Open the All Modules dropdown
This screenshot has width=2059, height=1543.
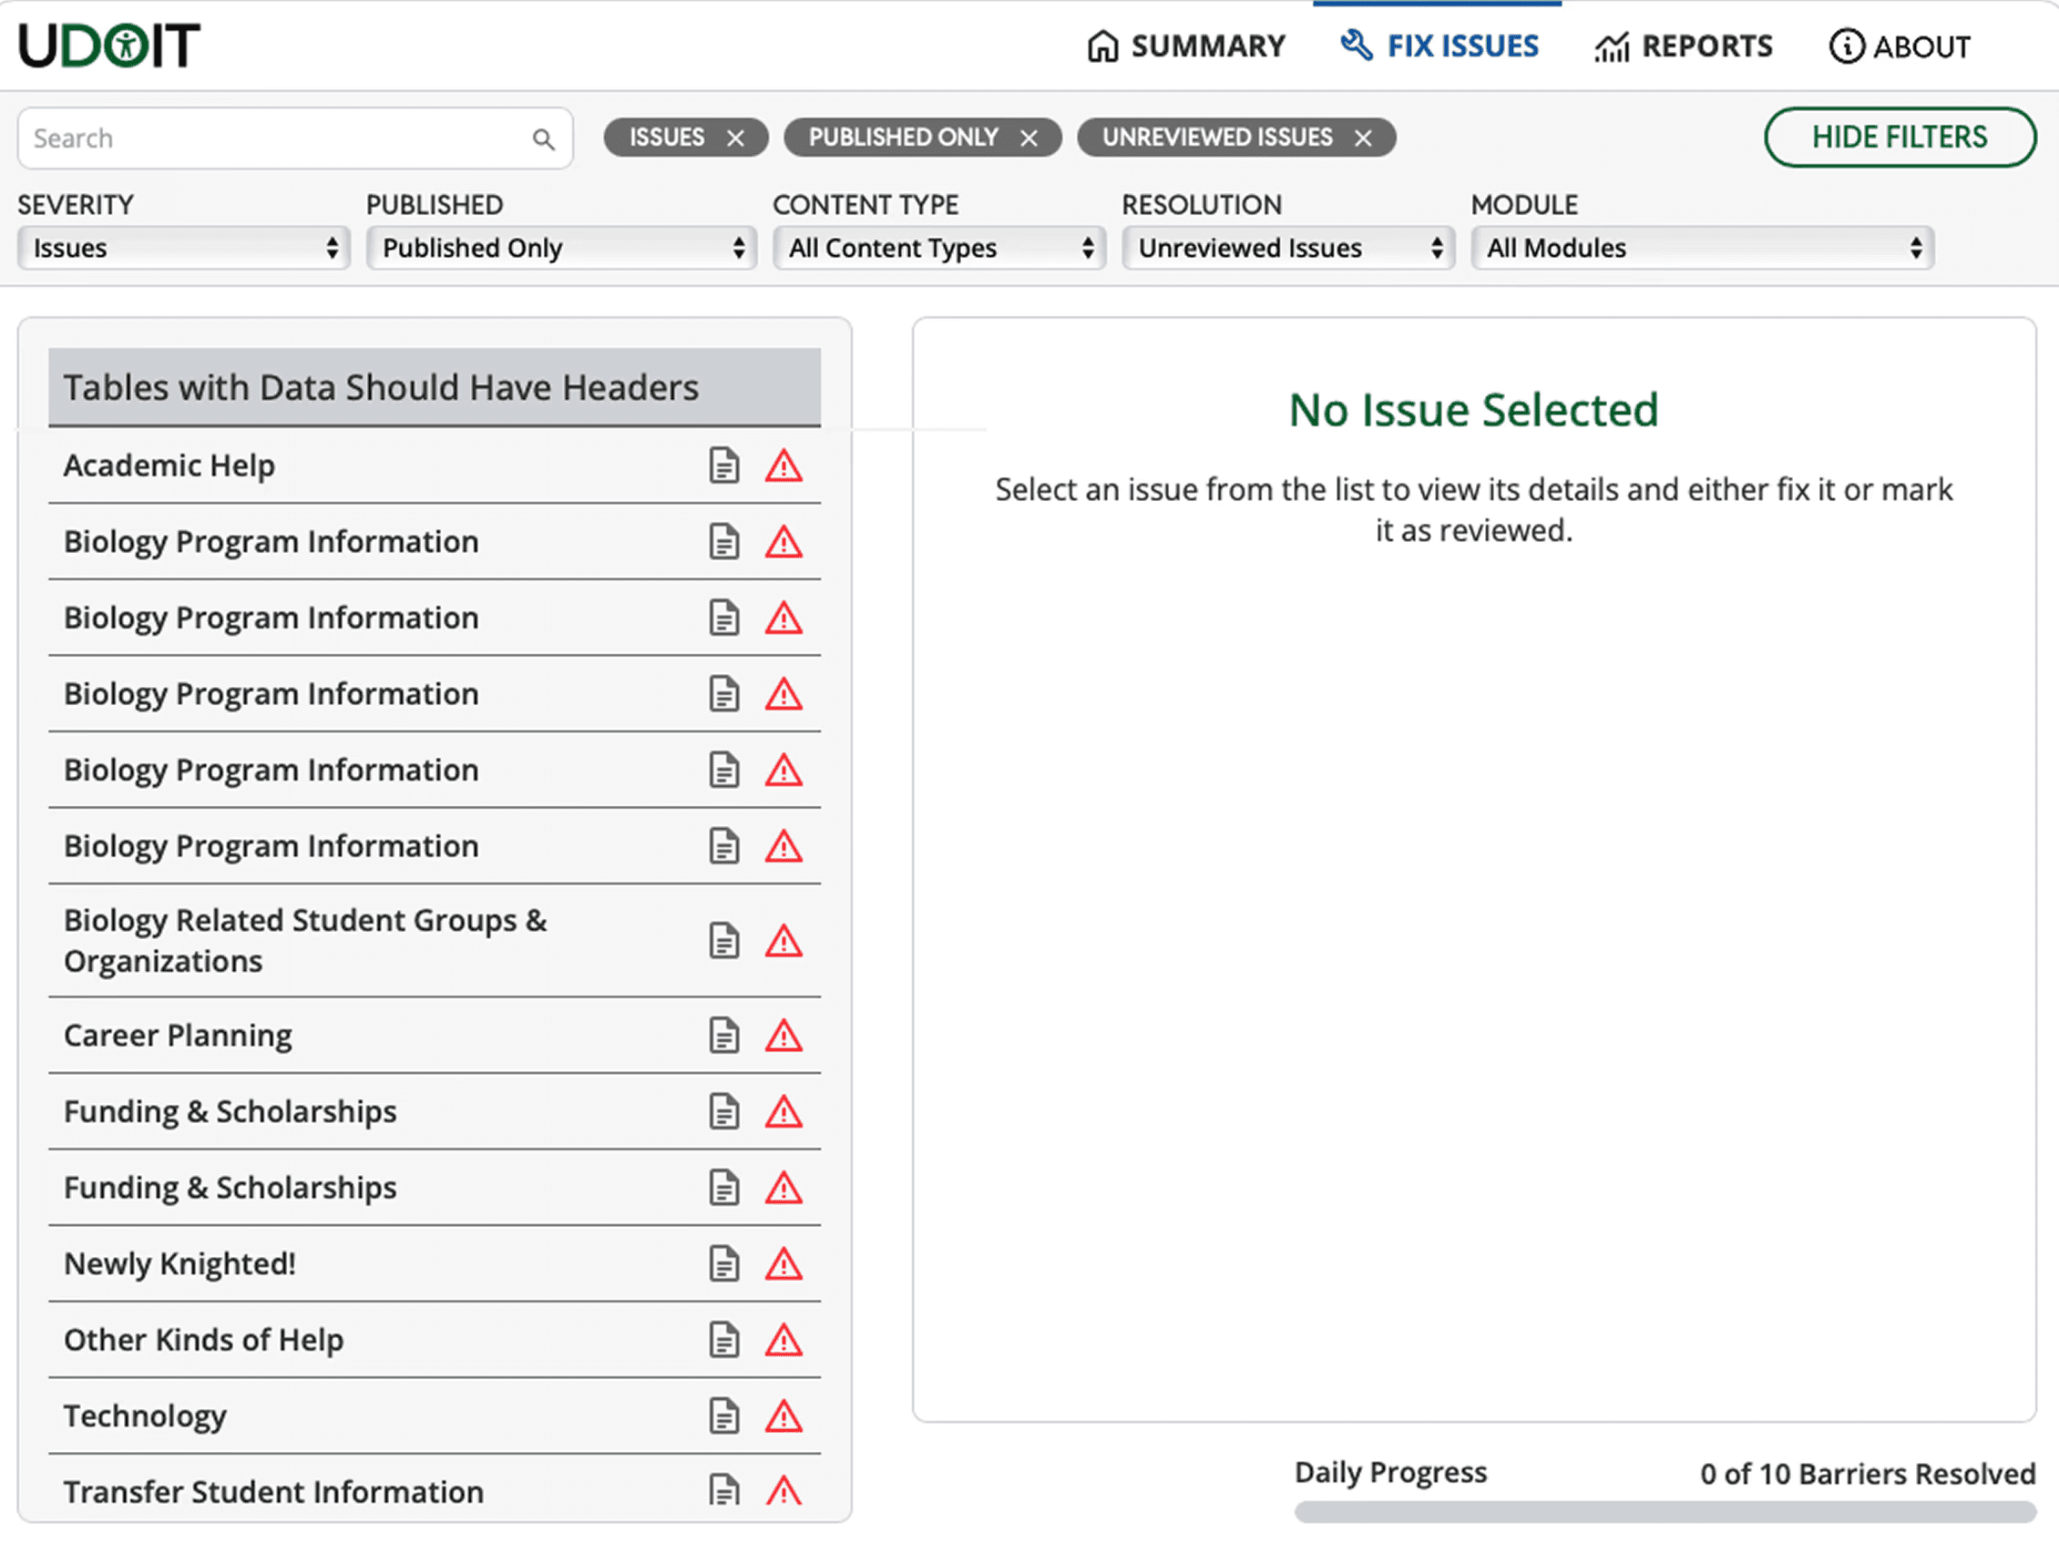point(1702,249)
